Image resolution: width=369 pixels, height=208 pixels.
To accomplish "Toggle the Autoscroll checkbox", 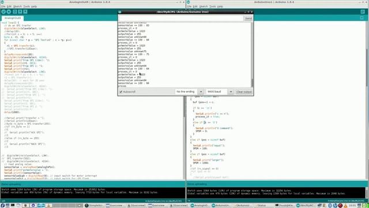I will (121, 91).
